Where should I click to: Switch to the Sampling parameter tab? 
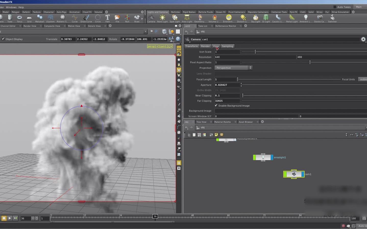click(x=227, y=46)
